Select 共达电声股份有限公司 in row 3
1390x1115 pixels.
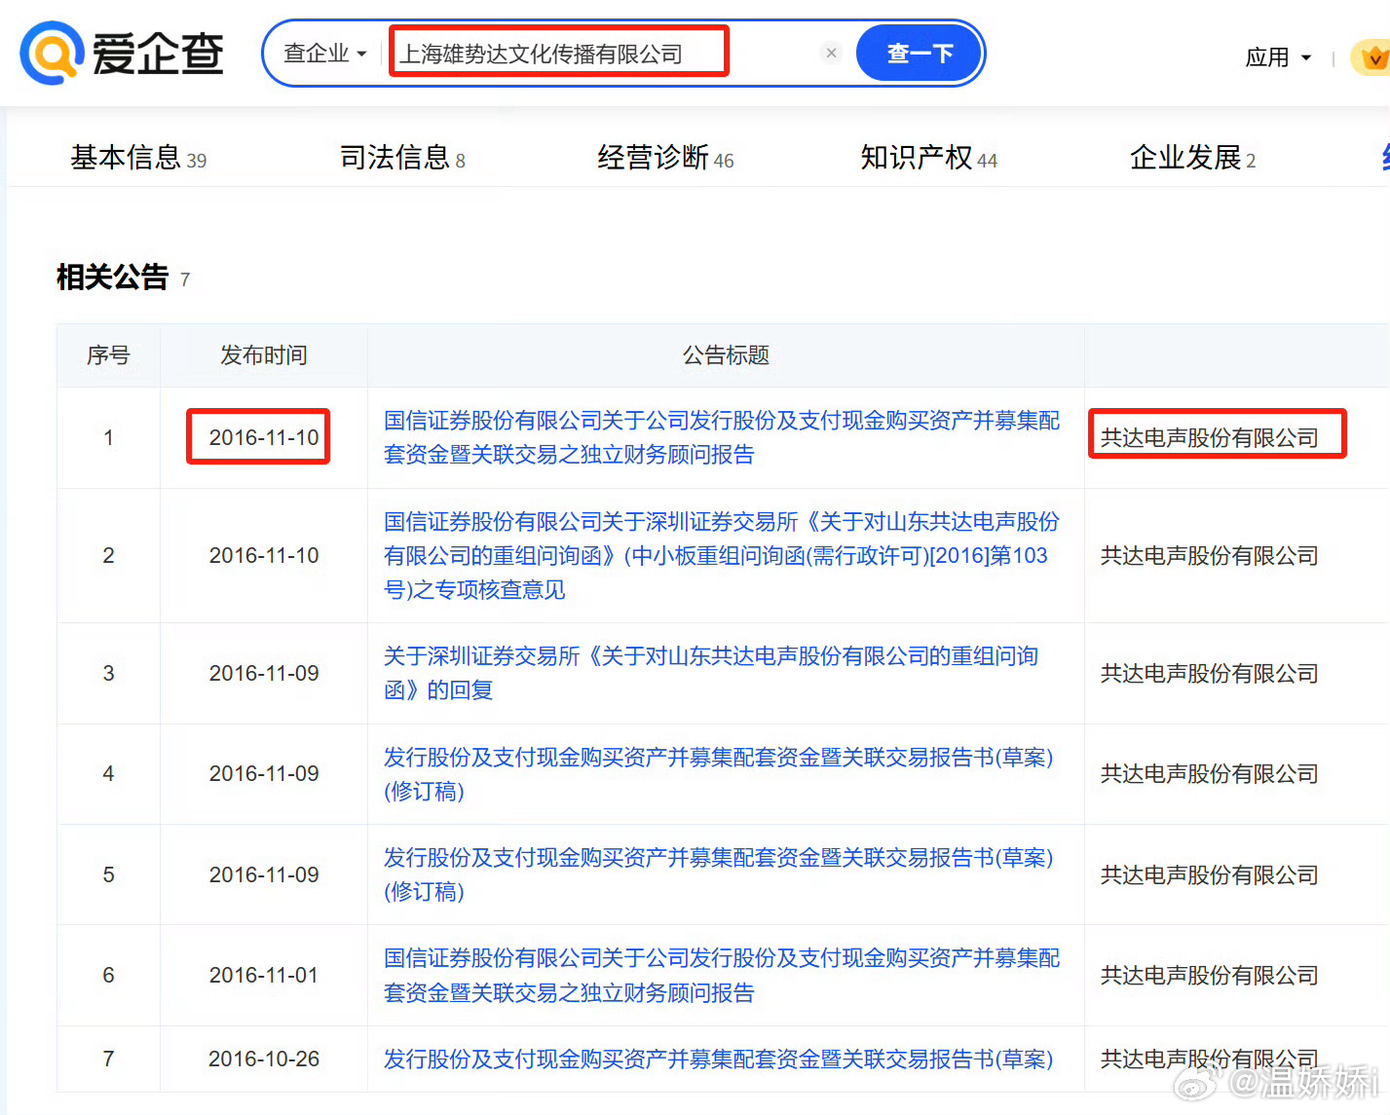click(1210, 673)
